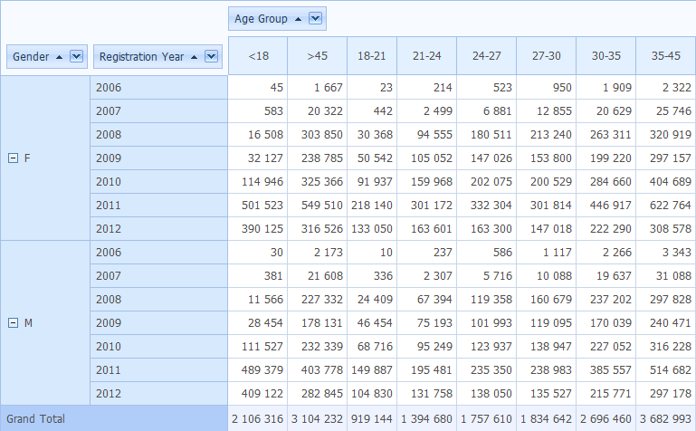The width and height of the screenshot is (696, 431).
Task: Select the 2010 row header under M
Action: coord(159,346)
